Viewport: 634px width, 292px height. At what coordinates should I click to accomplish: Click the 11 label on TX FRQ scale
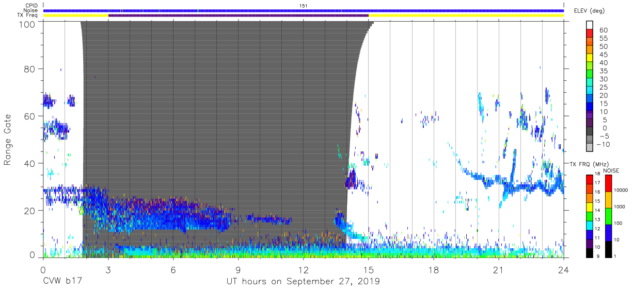coord(597,238)
